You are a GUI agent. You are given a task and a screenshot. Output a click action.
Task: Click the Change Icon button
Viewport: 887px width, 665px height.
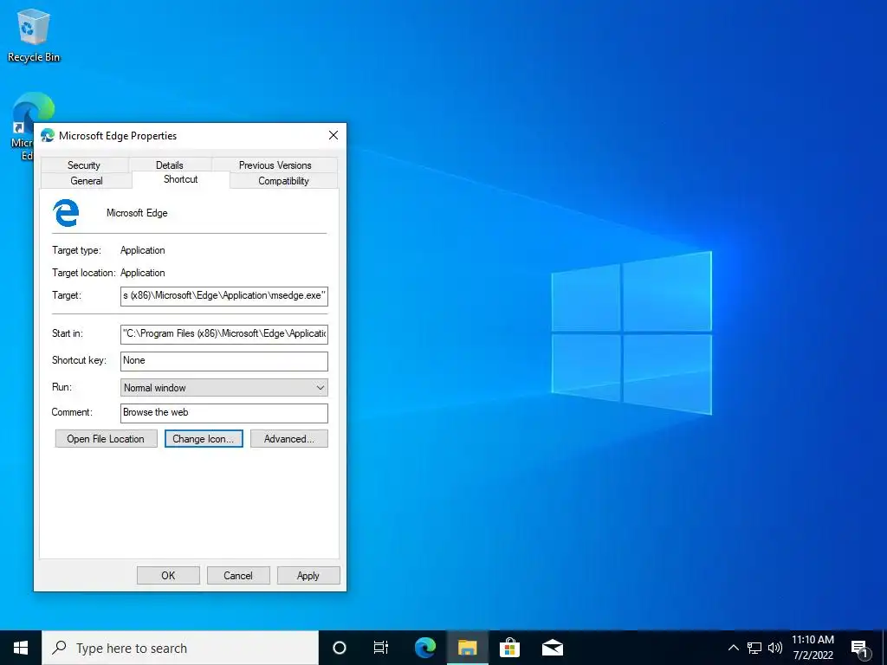(x=204, y=439)
